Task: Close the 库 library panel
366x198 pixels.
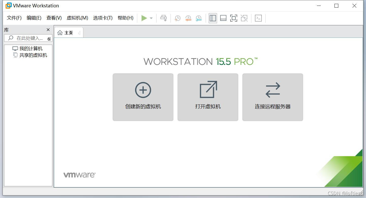Action: (x=48, y=30)
